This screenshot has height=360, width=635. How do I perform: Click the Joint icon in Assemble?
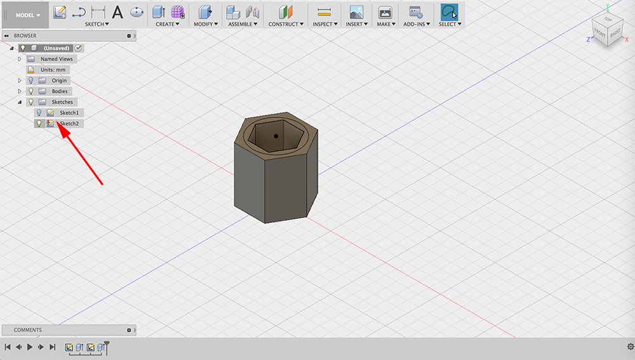tap(252, 12)
